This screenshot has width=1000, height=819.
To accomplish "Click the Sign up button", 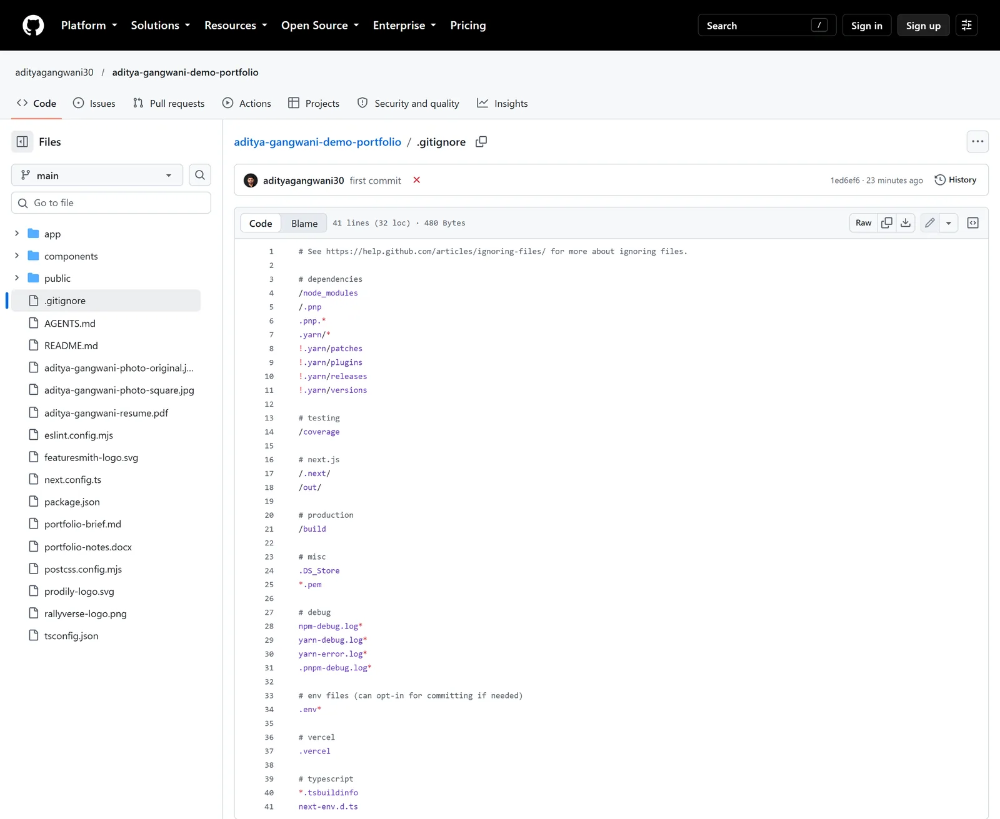I will (923, 26).
